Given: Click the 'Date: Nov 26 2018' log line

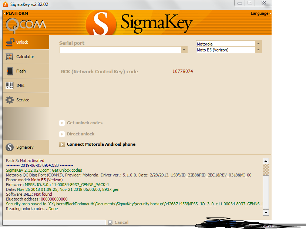Looking at the screenshot, I should 63,189.
